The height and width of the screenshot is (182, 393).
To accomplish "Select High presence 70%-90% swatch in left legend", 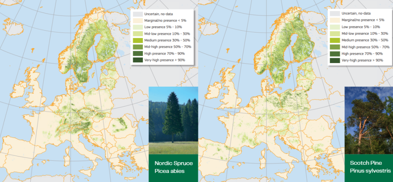I will click(x=138, y=54).
